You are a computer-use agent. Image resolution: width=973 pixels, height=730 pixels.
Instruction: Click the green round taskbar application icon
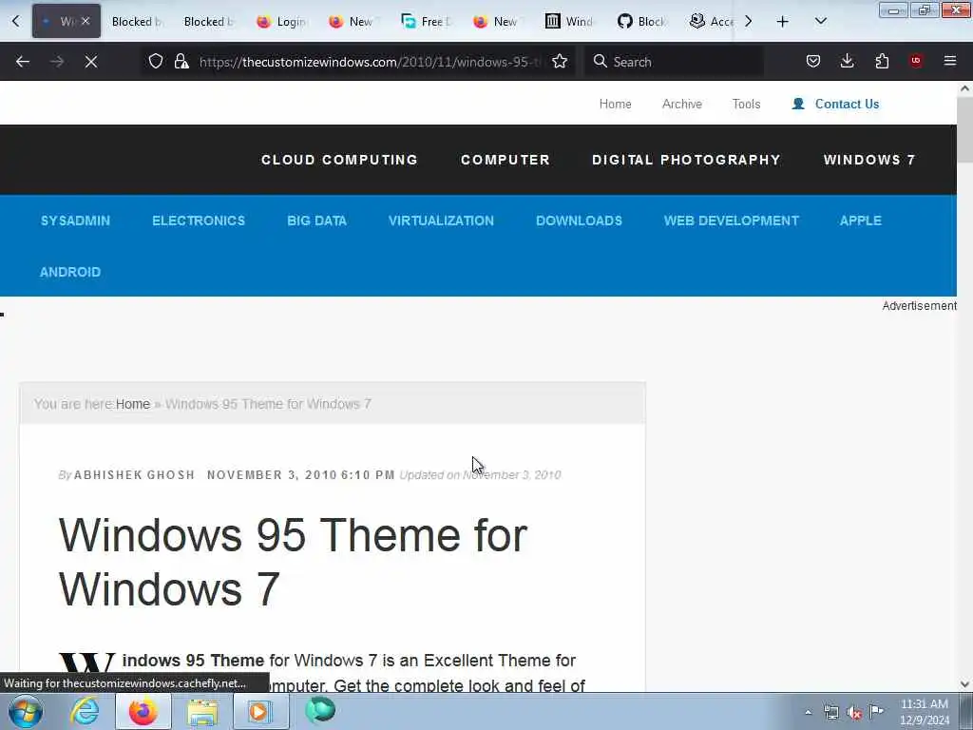[320, 711]
